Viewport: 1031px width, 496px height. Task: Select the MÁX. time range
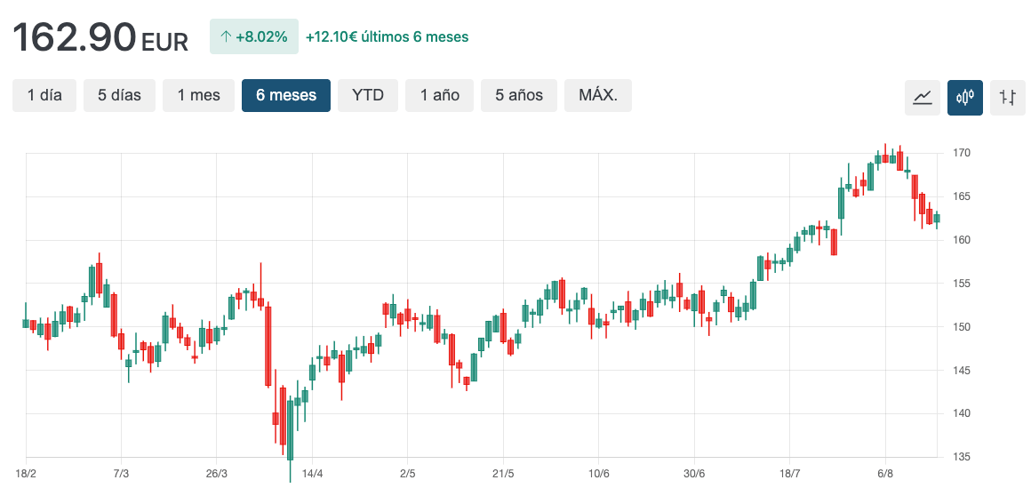click(x=597, y=95)
